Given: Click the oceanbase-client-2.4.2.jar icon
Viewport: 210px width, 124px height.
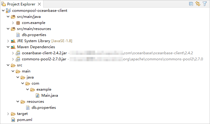Looking at the screenshot, I should click(x=18, y=53).
